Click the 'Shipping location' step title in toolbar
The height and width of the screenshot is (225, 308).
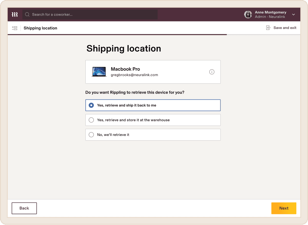[x=40, y=28]
